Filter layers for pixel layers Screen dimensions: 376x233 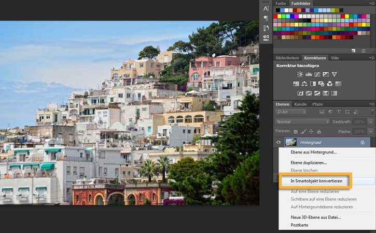tap(322, 112)
